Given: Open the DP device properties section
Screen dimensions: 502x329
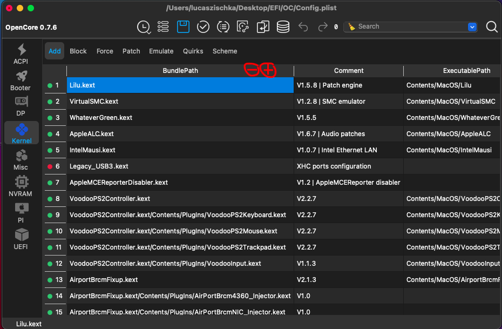Looking at the screenshot, I should tap(21, 105).
